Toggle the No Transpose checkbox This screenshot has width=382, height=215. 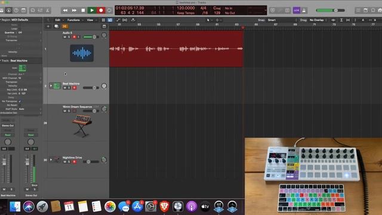(x=20, y=101)
